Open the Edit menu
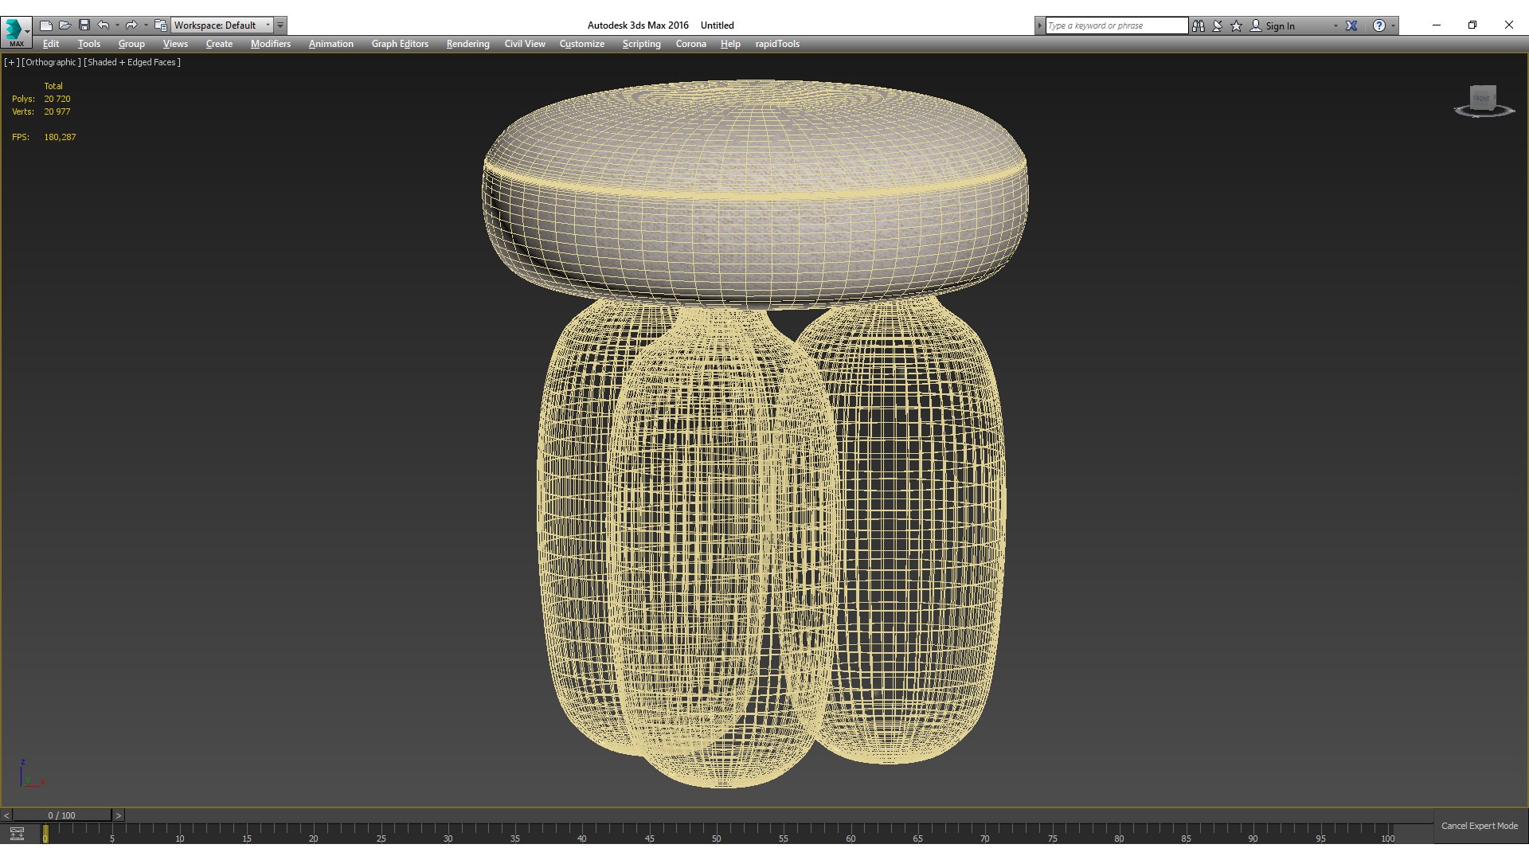The height and width of the screenshot is (860, 1529). (51, 44)
